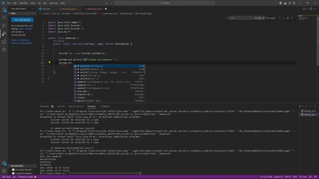Viewport: 319px width, 179px height.
Task: Select print(String s) suggestion
Action: pos(109,76)
